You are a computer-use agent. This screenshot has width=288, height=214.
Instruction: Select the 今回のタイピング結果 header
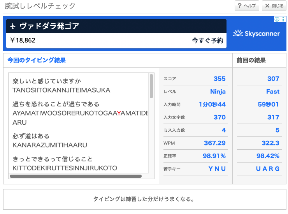[x=37, y=60]
